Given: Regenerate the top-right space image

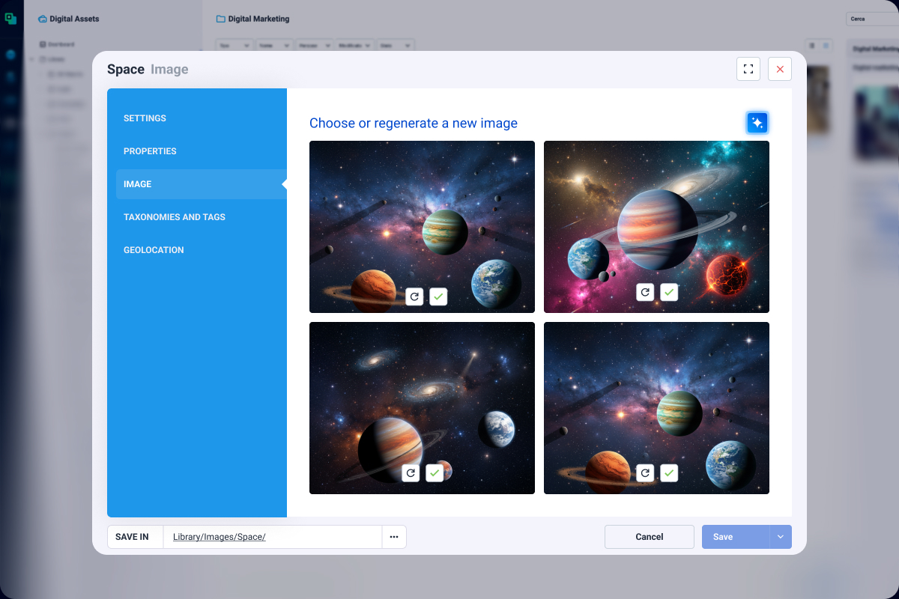Looking at the screenshot, I should click(x=645, y=292).
